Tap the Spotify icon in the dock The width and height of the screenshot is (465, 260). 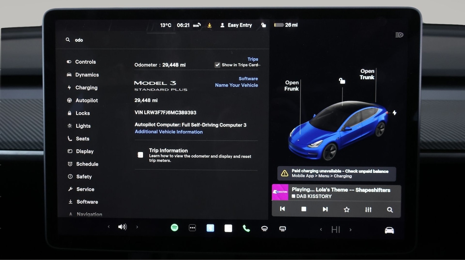[x=174, y=227]
